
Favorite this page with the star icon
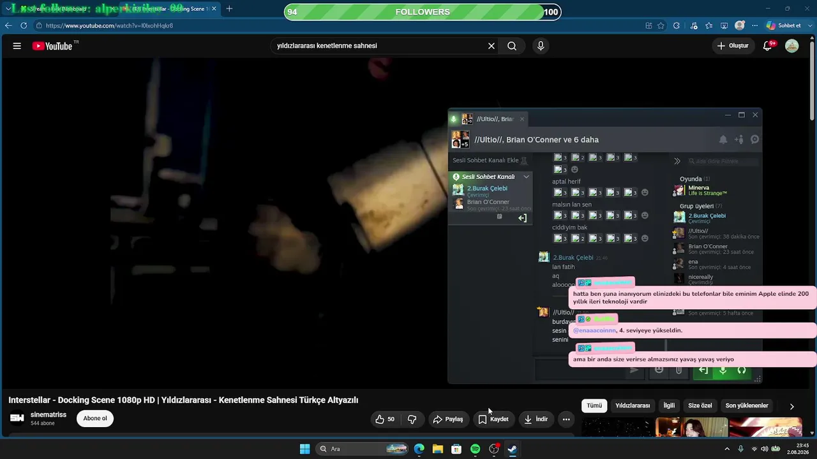tap(661, 25)
